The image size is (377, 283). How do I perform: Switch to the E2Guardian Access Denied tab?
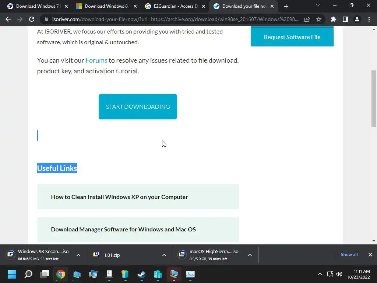coord(176,6)
